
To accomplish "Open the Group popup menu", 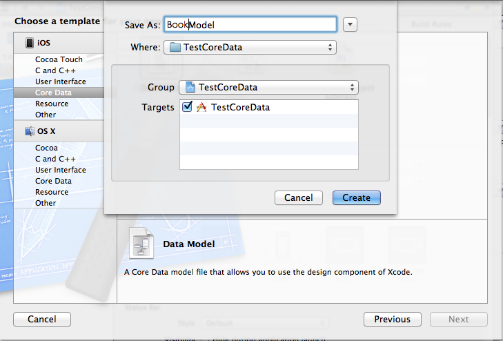I will (x=268, y=87).
